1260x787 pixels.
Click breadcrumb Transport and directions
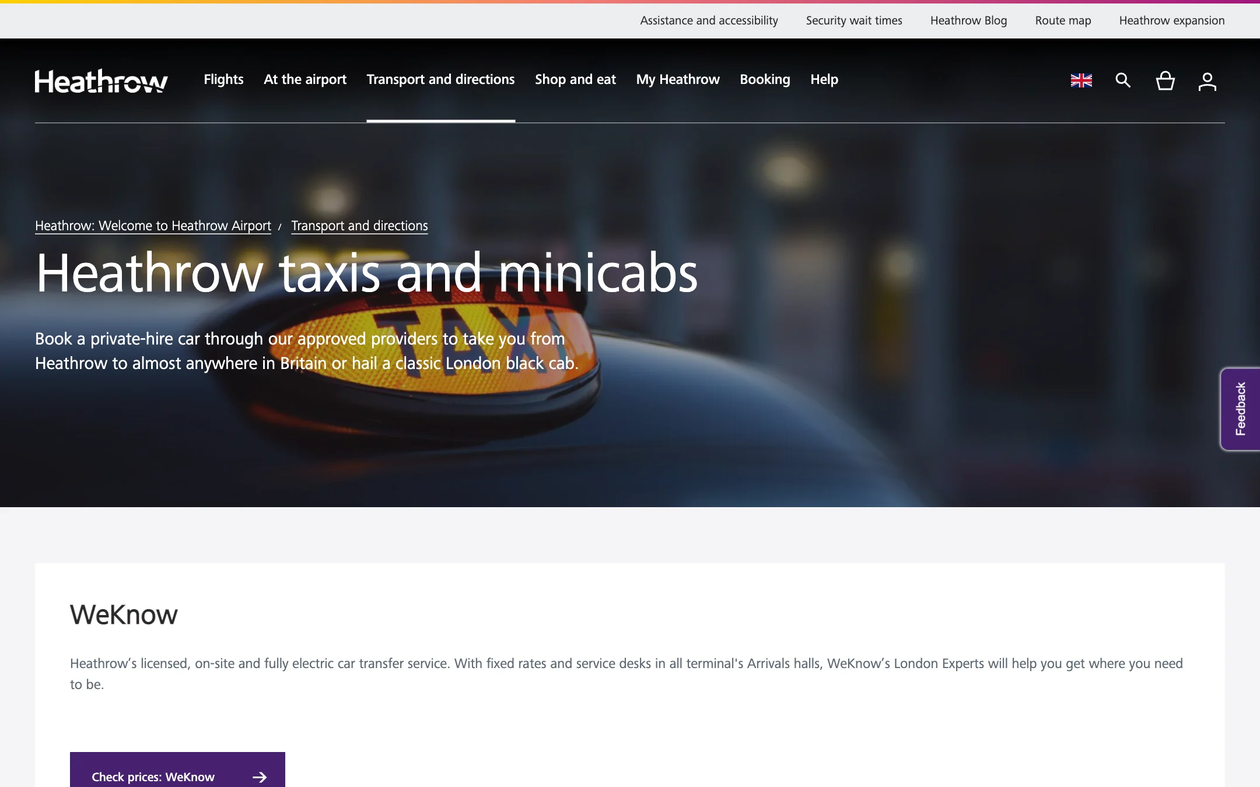point(359,226)
